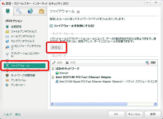The image size is (163, 119).
Task: Select アンチスパム in the sidebar
Action: [18, 80]
